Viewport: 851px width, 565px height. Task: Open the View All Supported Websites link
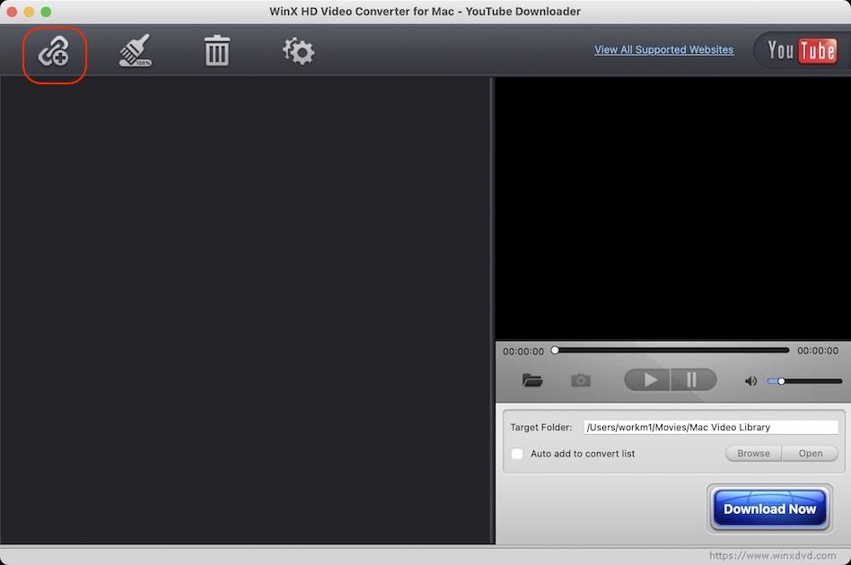coord(663,49)
